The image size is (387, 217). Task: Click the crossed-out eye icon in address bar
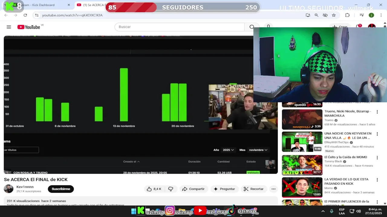[325, 15]
